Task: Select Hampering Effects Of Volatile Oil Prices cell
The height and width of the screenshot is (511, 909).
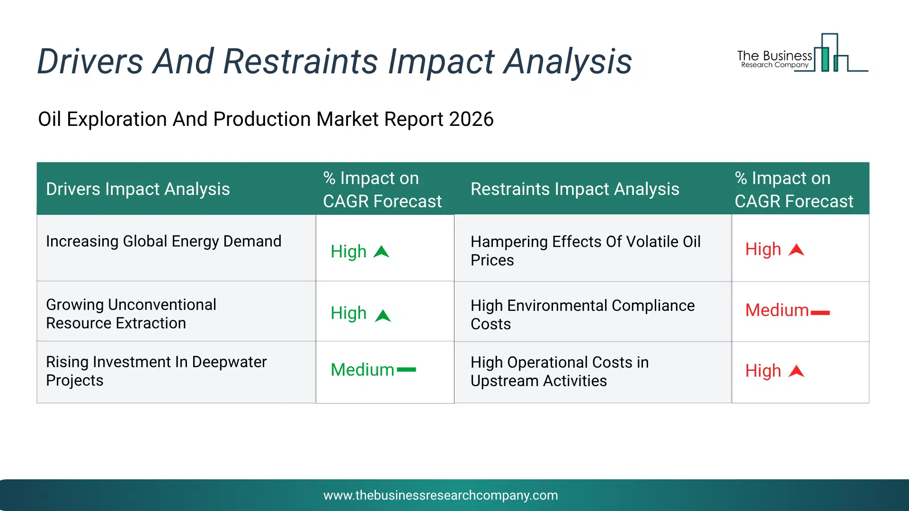Action: [x=593, y=248]
